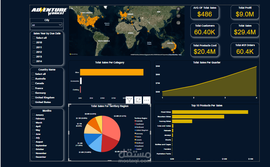The height and width of the screenshot is (167, 270).
Task: Tick the September month checkbox
Action: (x=34, y=145)
